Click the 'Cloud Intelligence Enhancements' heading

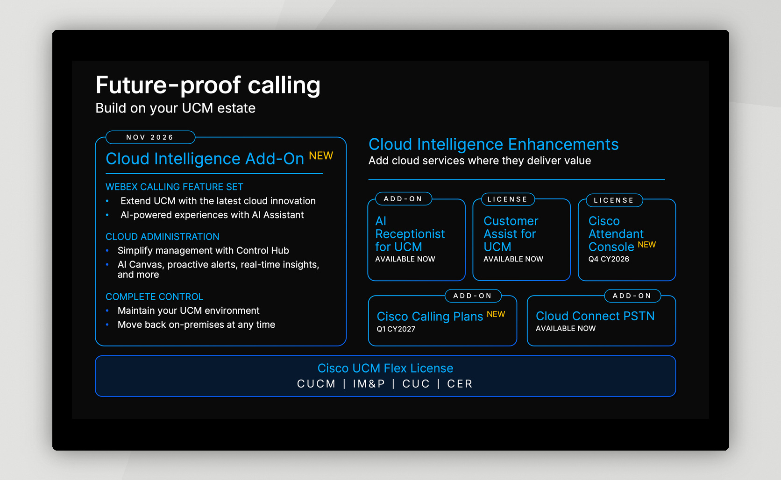pos(493,145)
